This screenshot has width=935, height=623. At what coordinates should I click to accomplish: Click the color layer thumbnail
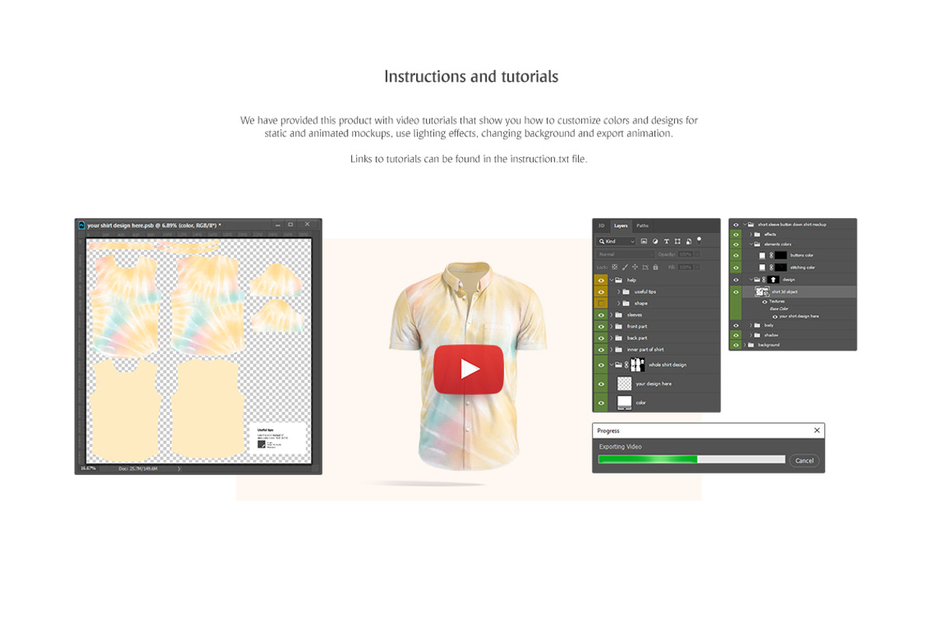pyautogui.click(x=625, y=403)
